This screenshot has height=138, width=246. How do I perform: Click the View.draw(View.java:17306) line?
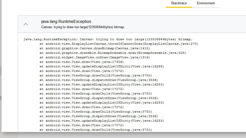pyautogui.click(x=82, y=62)
